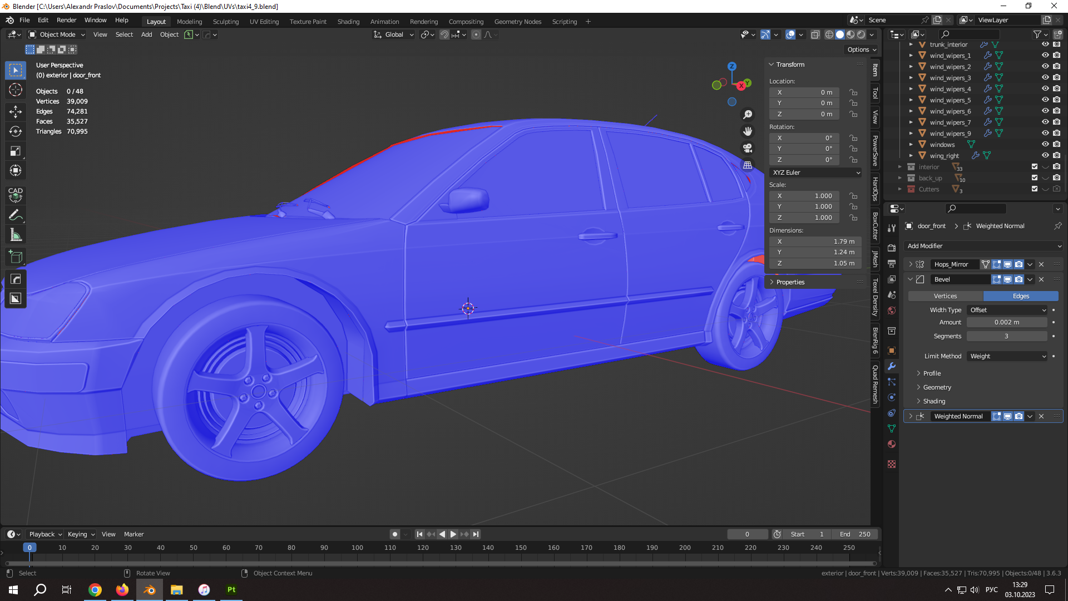Expand the Properties panel in sidebar
Image resolution: width=1068 pixels, height=601 pixels.
(789, 282)
